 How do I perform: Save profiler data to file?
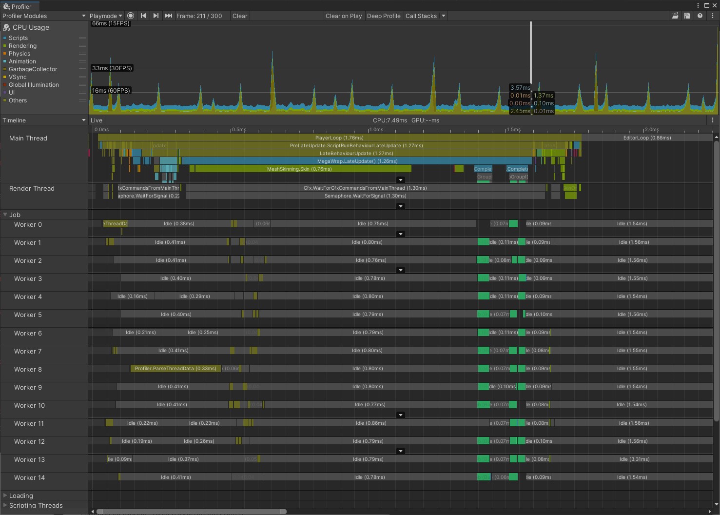pyautogui.click(x=687, y=16)
